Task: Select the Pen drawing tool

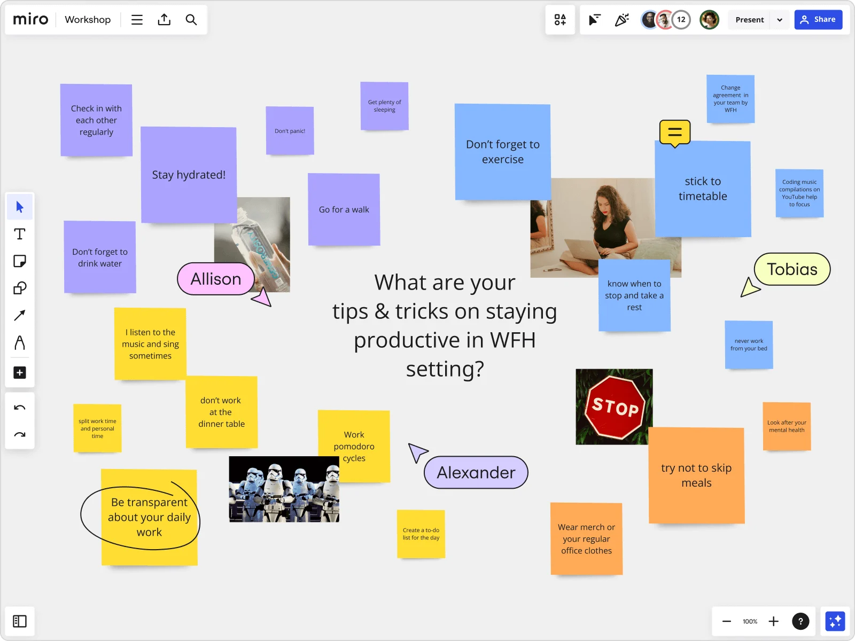Action: [x=20, y=342]
